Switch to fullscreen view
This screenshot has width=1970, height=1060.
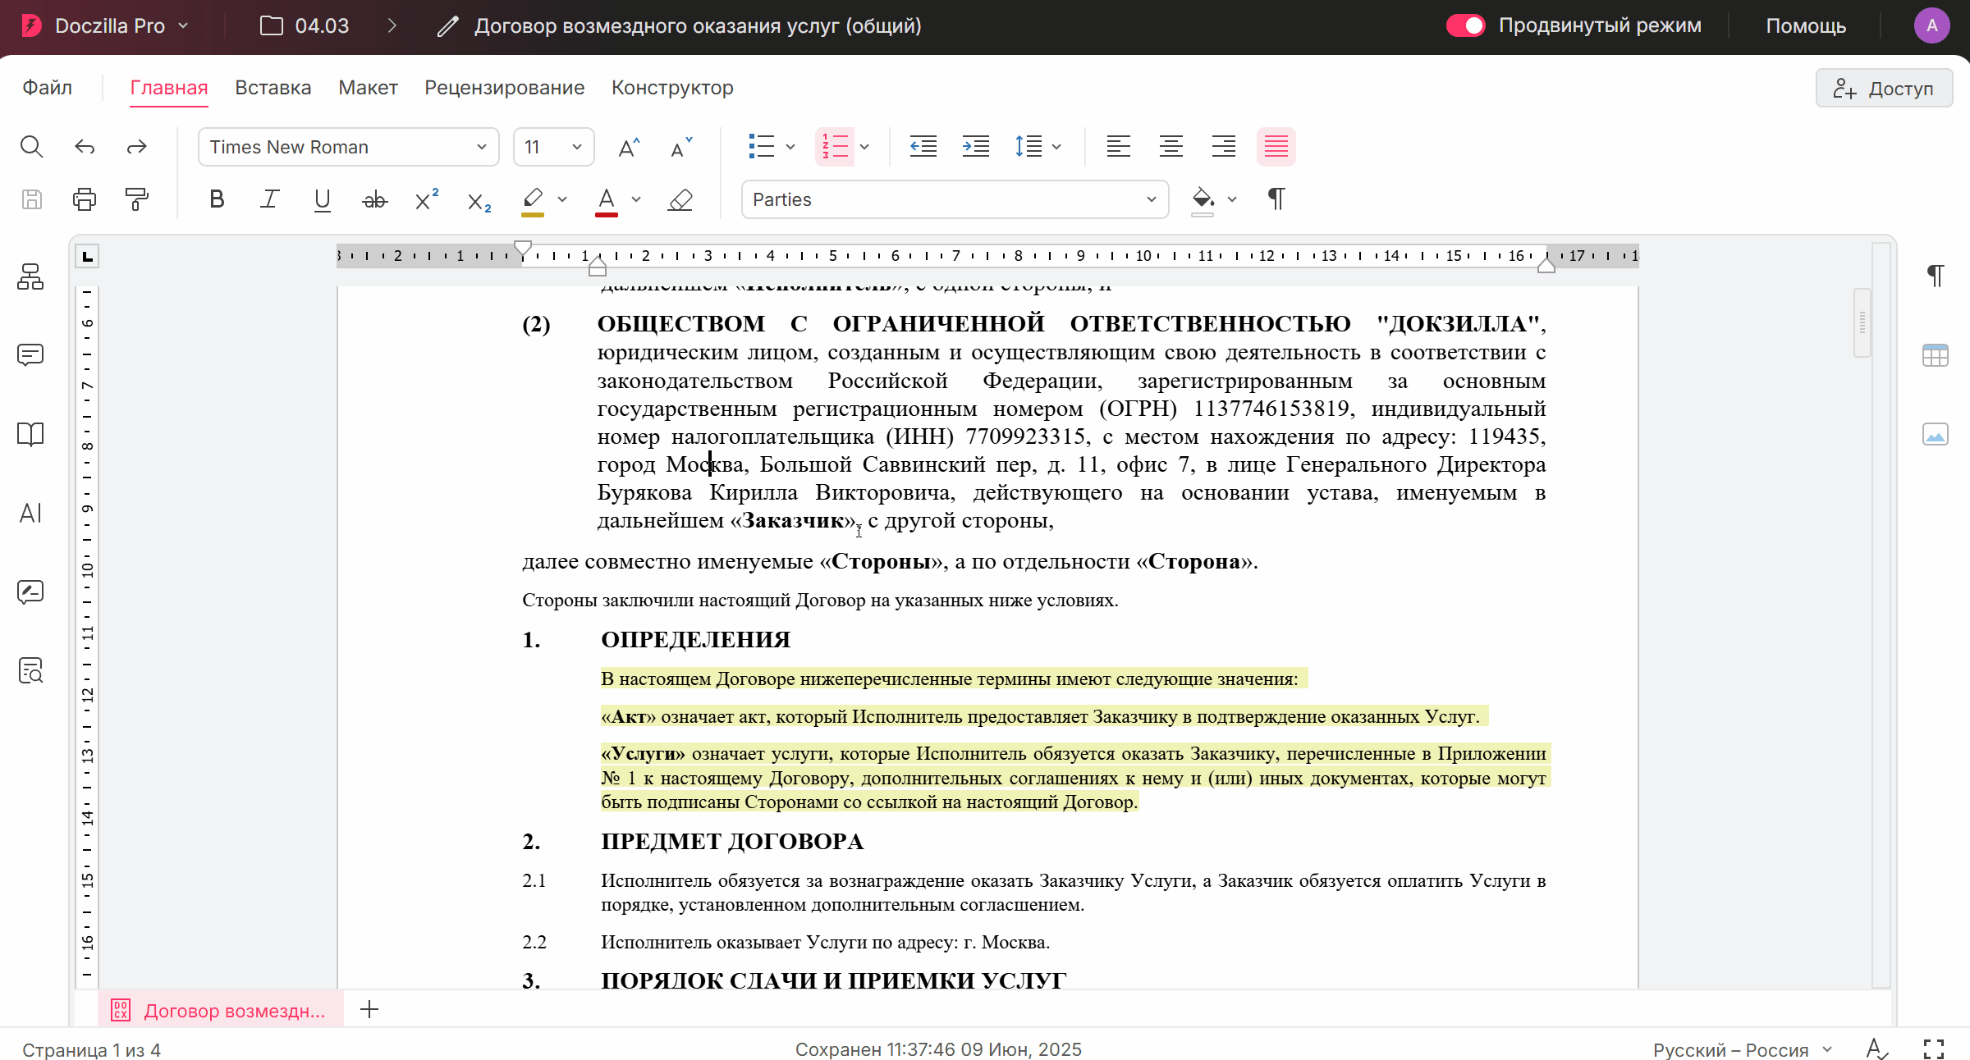(x=1934, y=1049)
